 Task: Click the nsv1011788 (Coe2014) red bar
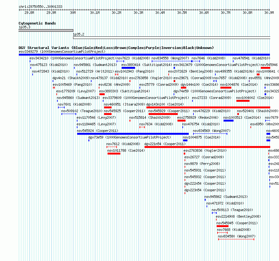tap(114, 154)
